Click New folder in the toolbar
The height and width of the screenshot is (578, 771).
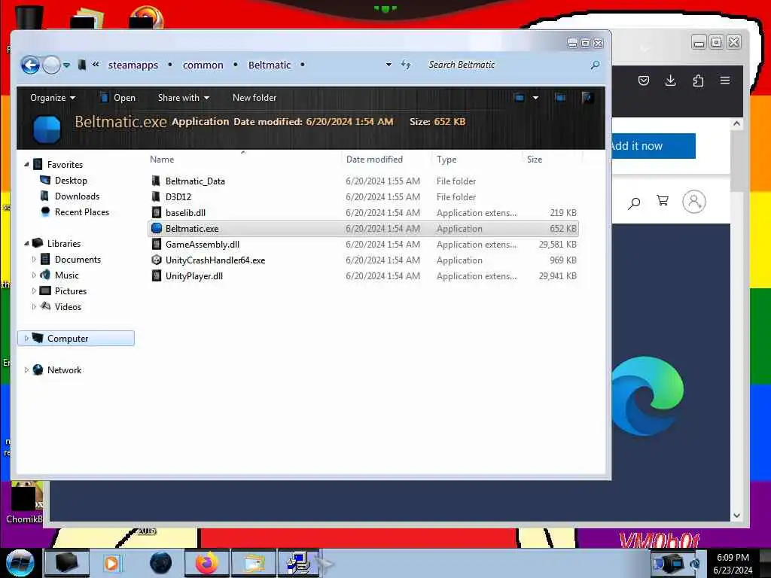[254, 98]
